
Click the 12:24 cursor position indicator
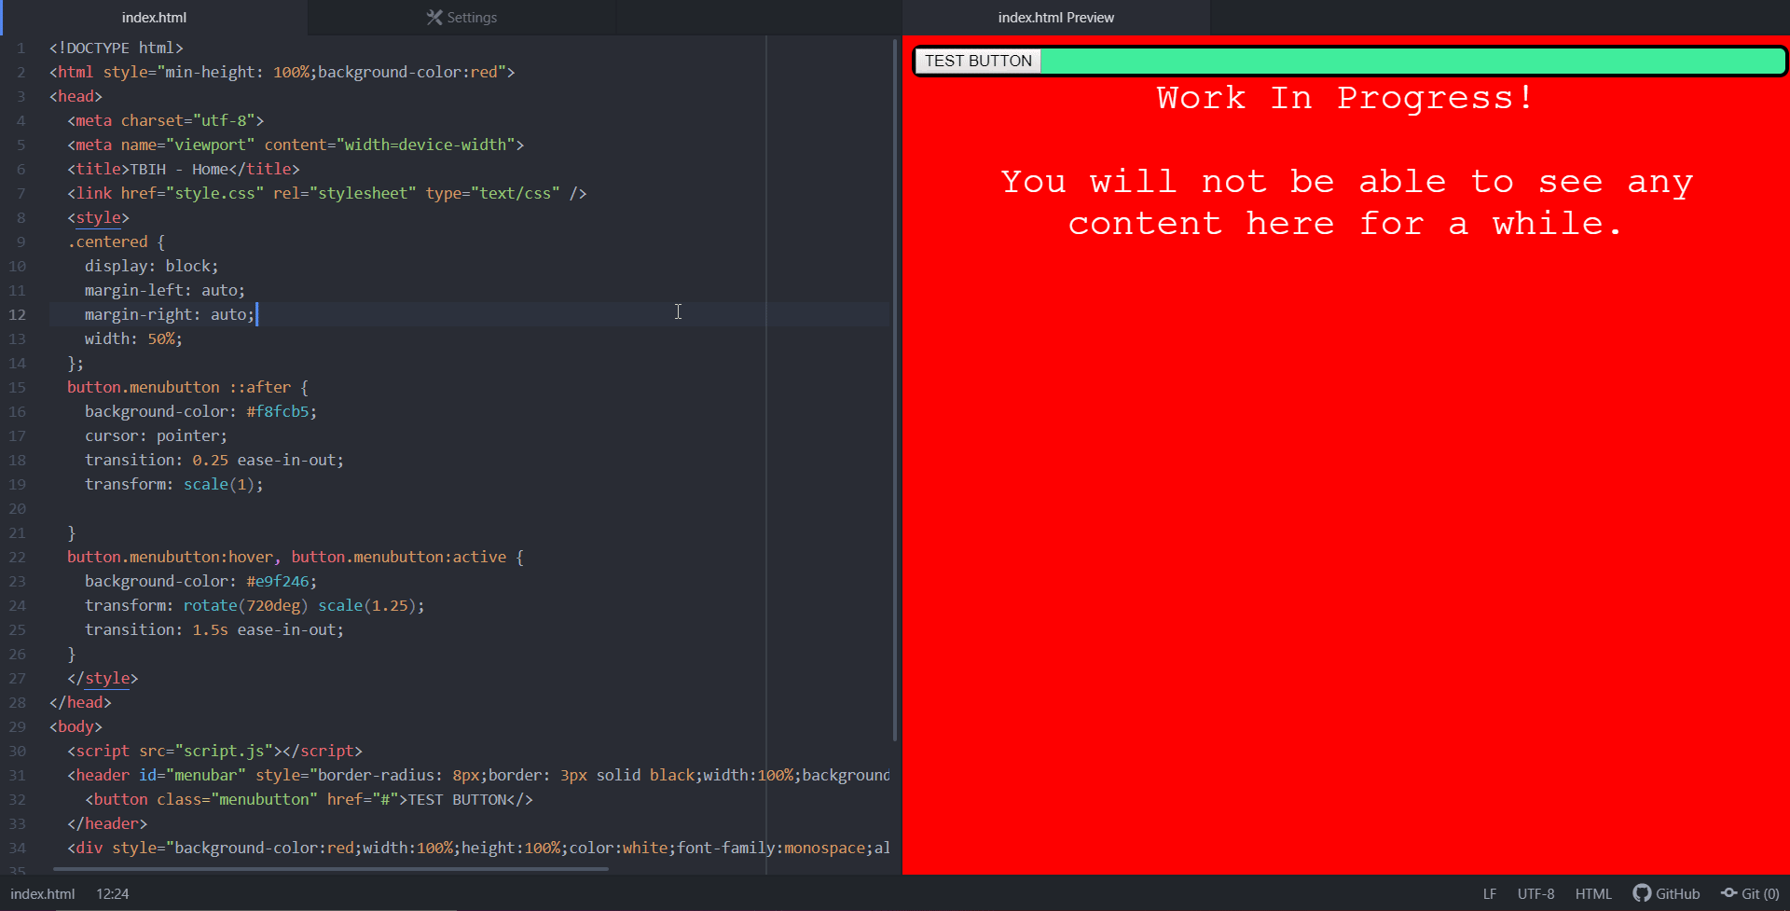tap(113, 893)
